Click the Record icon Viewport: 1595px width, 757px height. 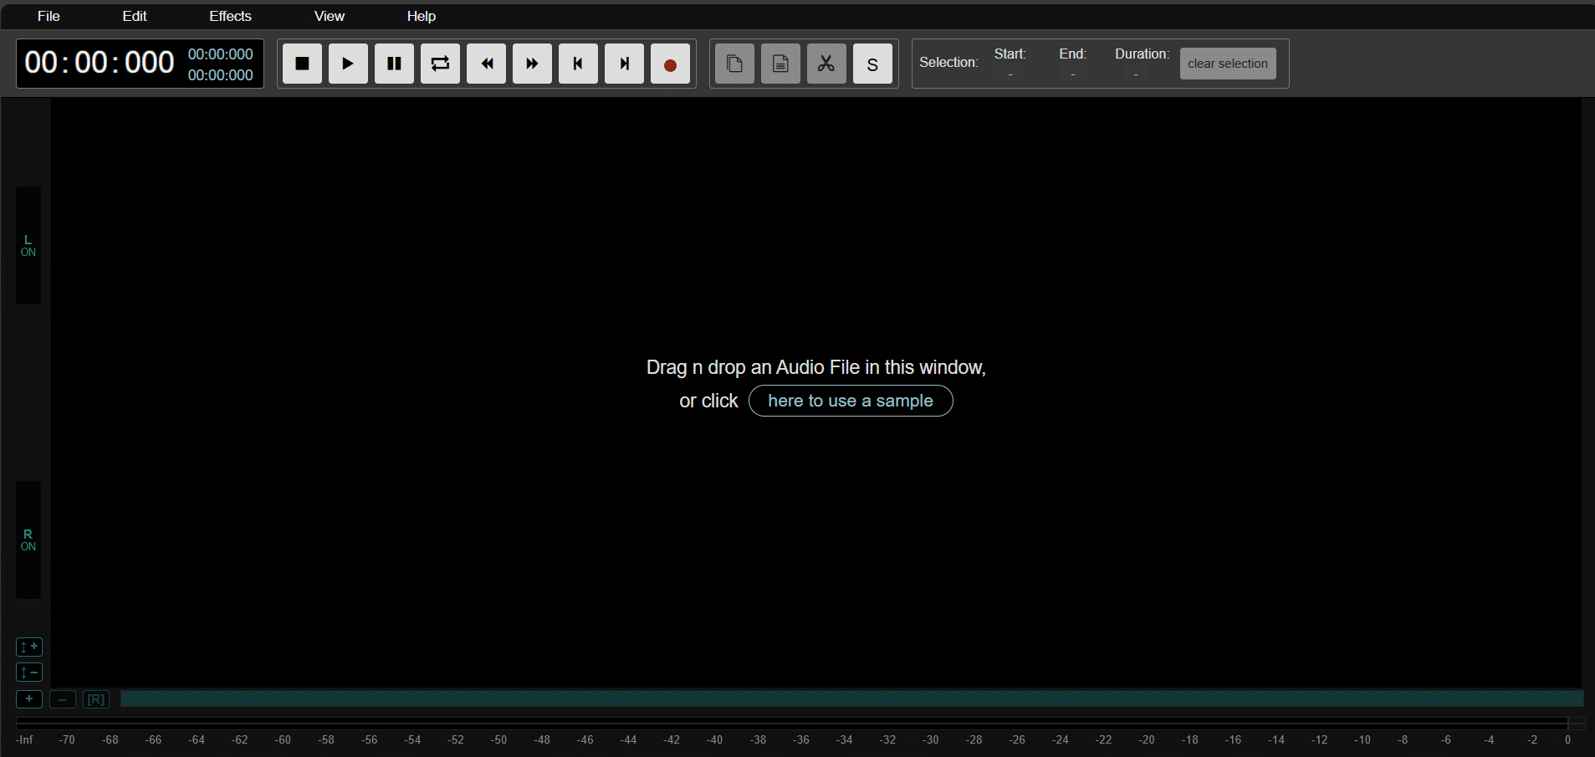pos(669,63)
